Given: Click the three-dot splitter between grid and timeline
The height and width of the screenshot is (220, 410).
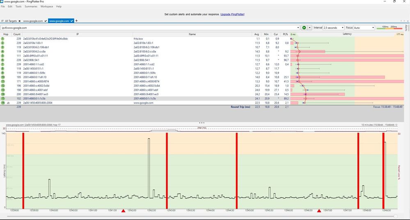Looking at the screenshot, I should (x=202, y=123).
